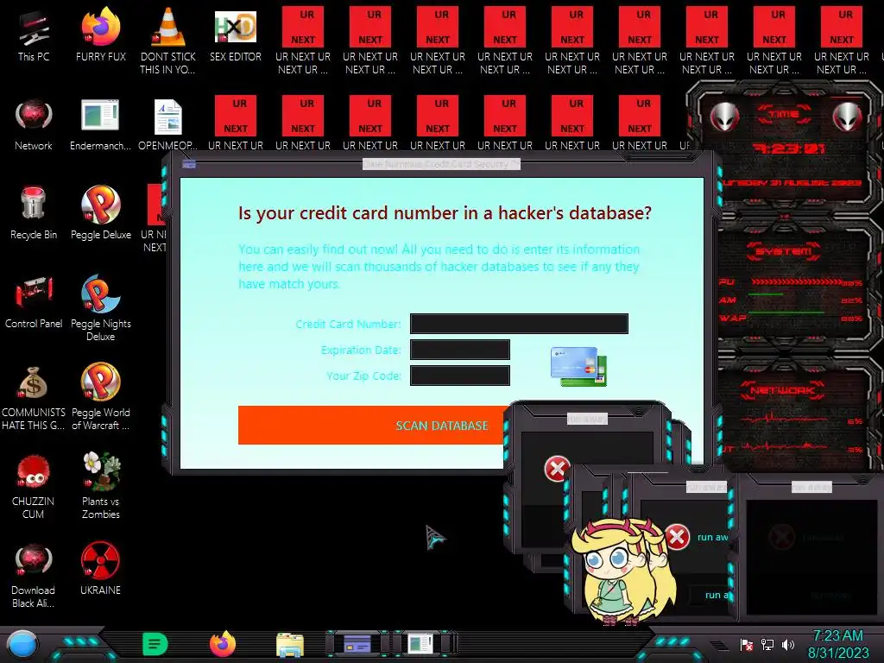Open the green notes app on the taskbar
This screenshot has height=663, width=884.
(x=155, y=644)
